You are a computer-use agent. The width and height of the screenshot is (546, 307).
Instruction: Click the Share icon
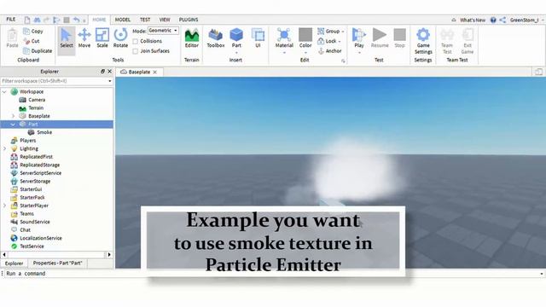click(502, 20)
